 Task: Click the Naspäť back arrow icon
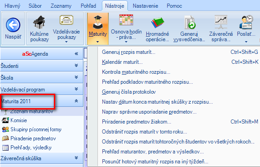13,25
